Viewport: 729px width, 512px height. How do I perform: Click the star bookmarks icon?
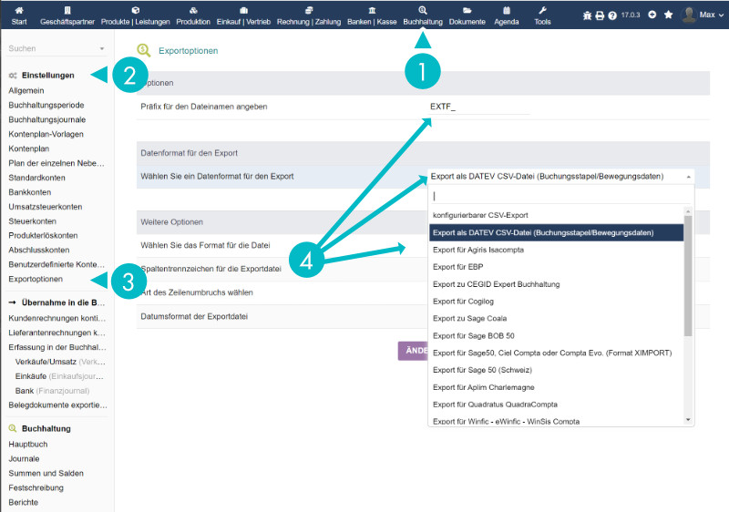(x=669, y=15)
